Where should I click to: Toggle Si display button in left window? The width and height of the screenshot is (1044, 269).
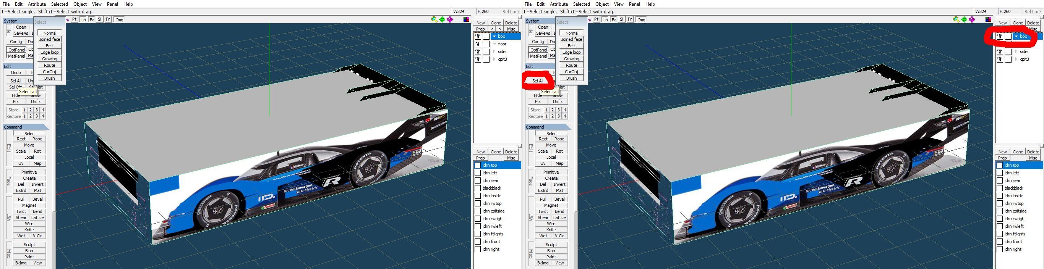point(100,19)
